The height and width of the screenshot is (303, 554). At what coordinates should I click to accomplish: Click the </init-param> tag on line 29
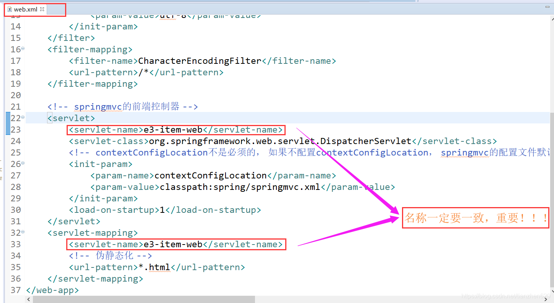point(103,198)
